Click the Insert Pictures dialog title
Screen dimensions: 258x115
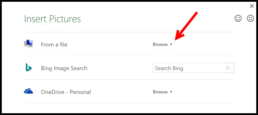[52, 19]
